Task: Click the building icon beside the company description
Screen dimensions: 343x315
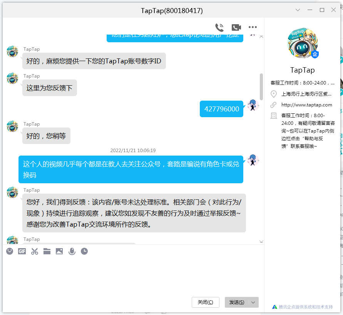Action: click(x=273, y=116)
